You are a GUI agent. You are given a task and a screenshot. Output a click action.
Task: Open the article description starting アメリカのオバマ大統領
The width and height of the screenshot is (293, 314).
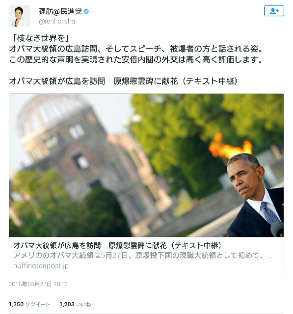click(x=142, y=256)
